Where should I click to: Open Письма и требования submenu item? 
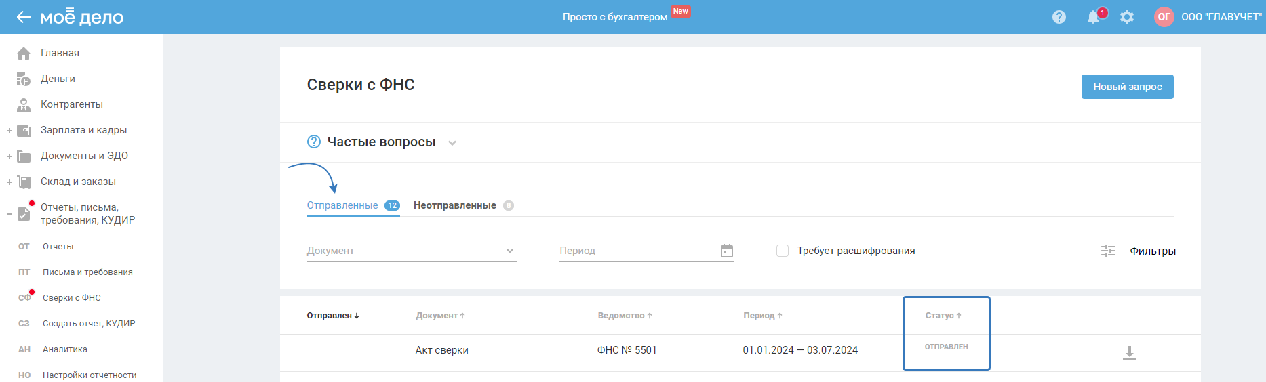[87, 272]
